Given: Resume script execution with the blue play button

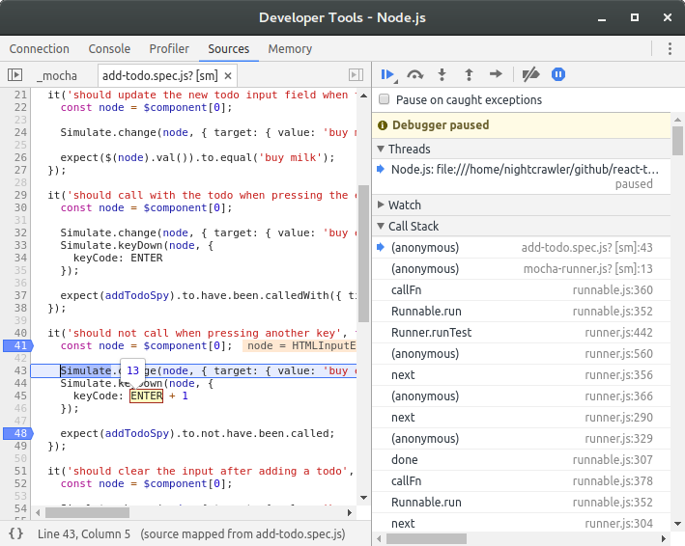Looking at the screenshot, I should [388, 75].
